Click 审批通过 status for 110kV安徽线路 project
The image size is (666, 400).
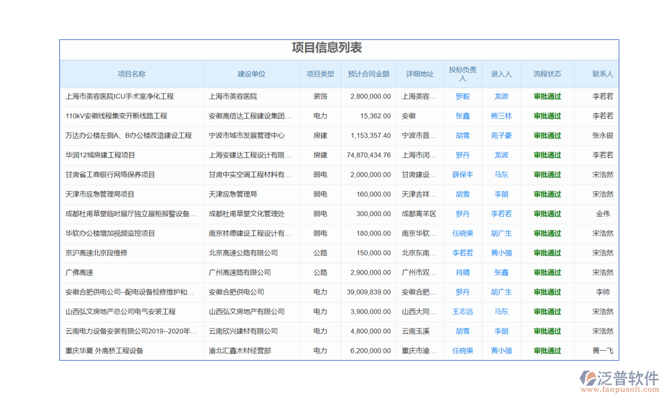(x=547, y=115)
